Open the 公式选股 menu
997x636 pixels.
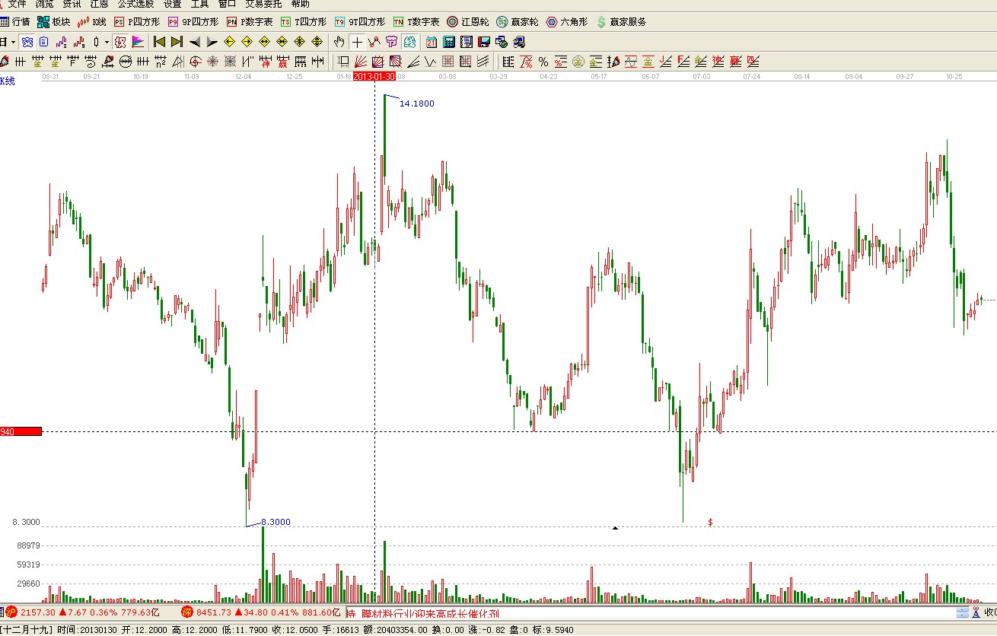click(x=135, y=4)
